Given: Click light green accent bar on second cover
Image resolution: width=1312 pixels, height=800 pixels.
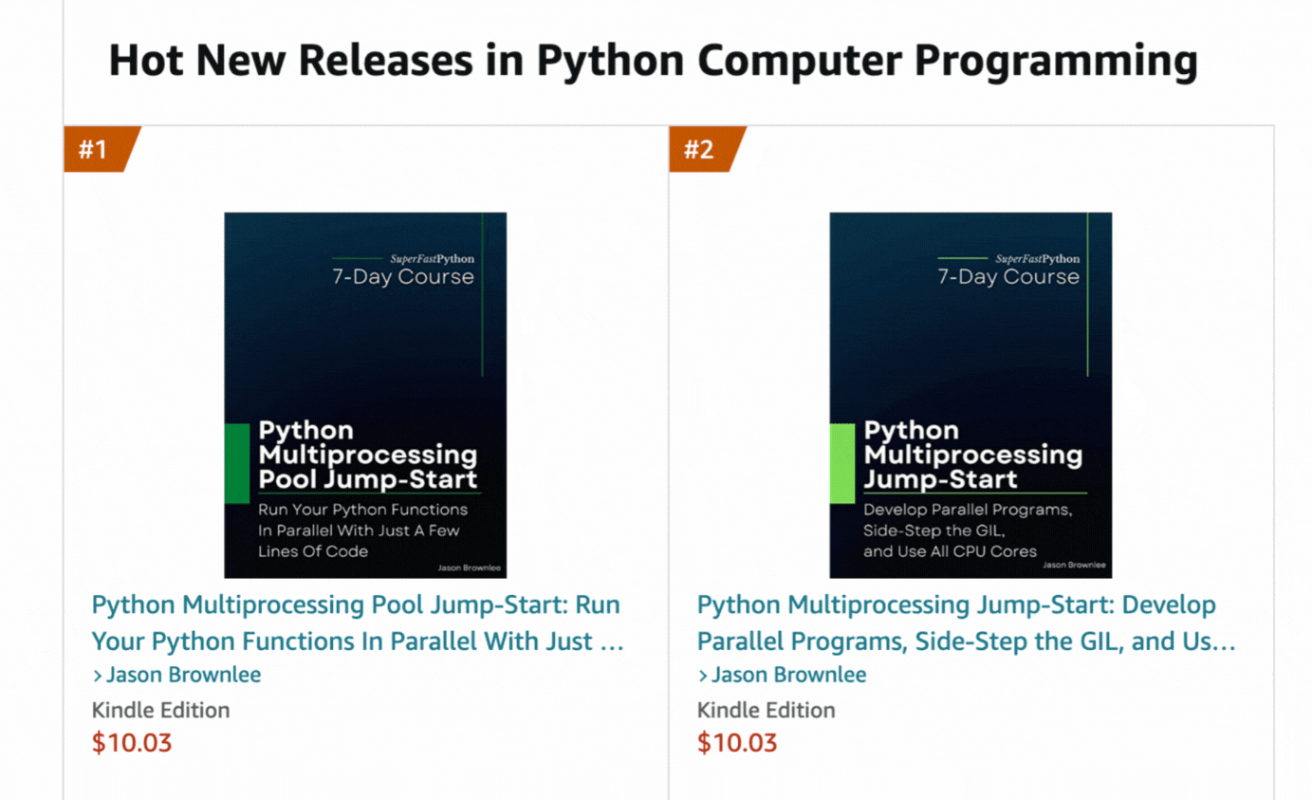Looking at the screenshot, I should [x=841, y=463].
